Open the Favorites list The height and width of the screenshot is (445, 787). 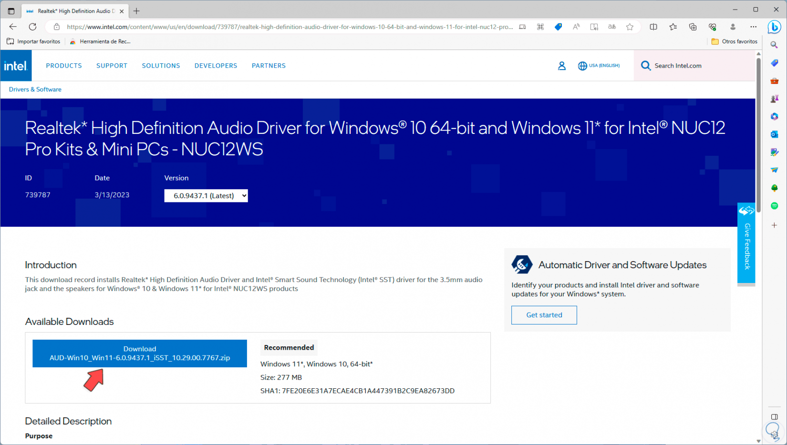point(673,27)
